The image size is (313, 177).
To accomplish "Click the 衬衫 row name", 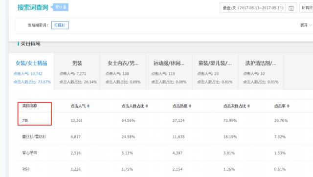I will (26, 169).
